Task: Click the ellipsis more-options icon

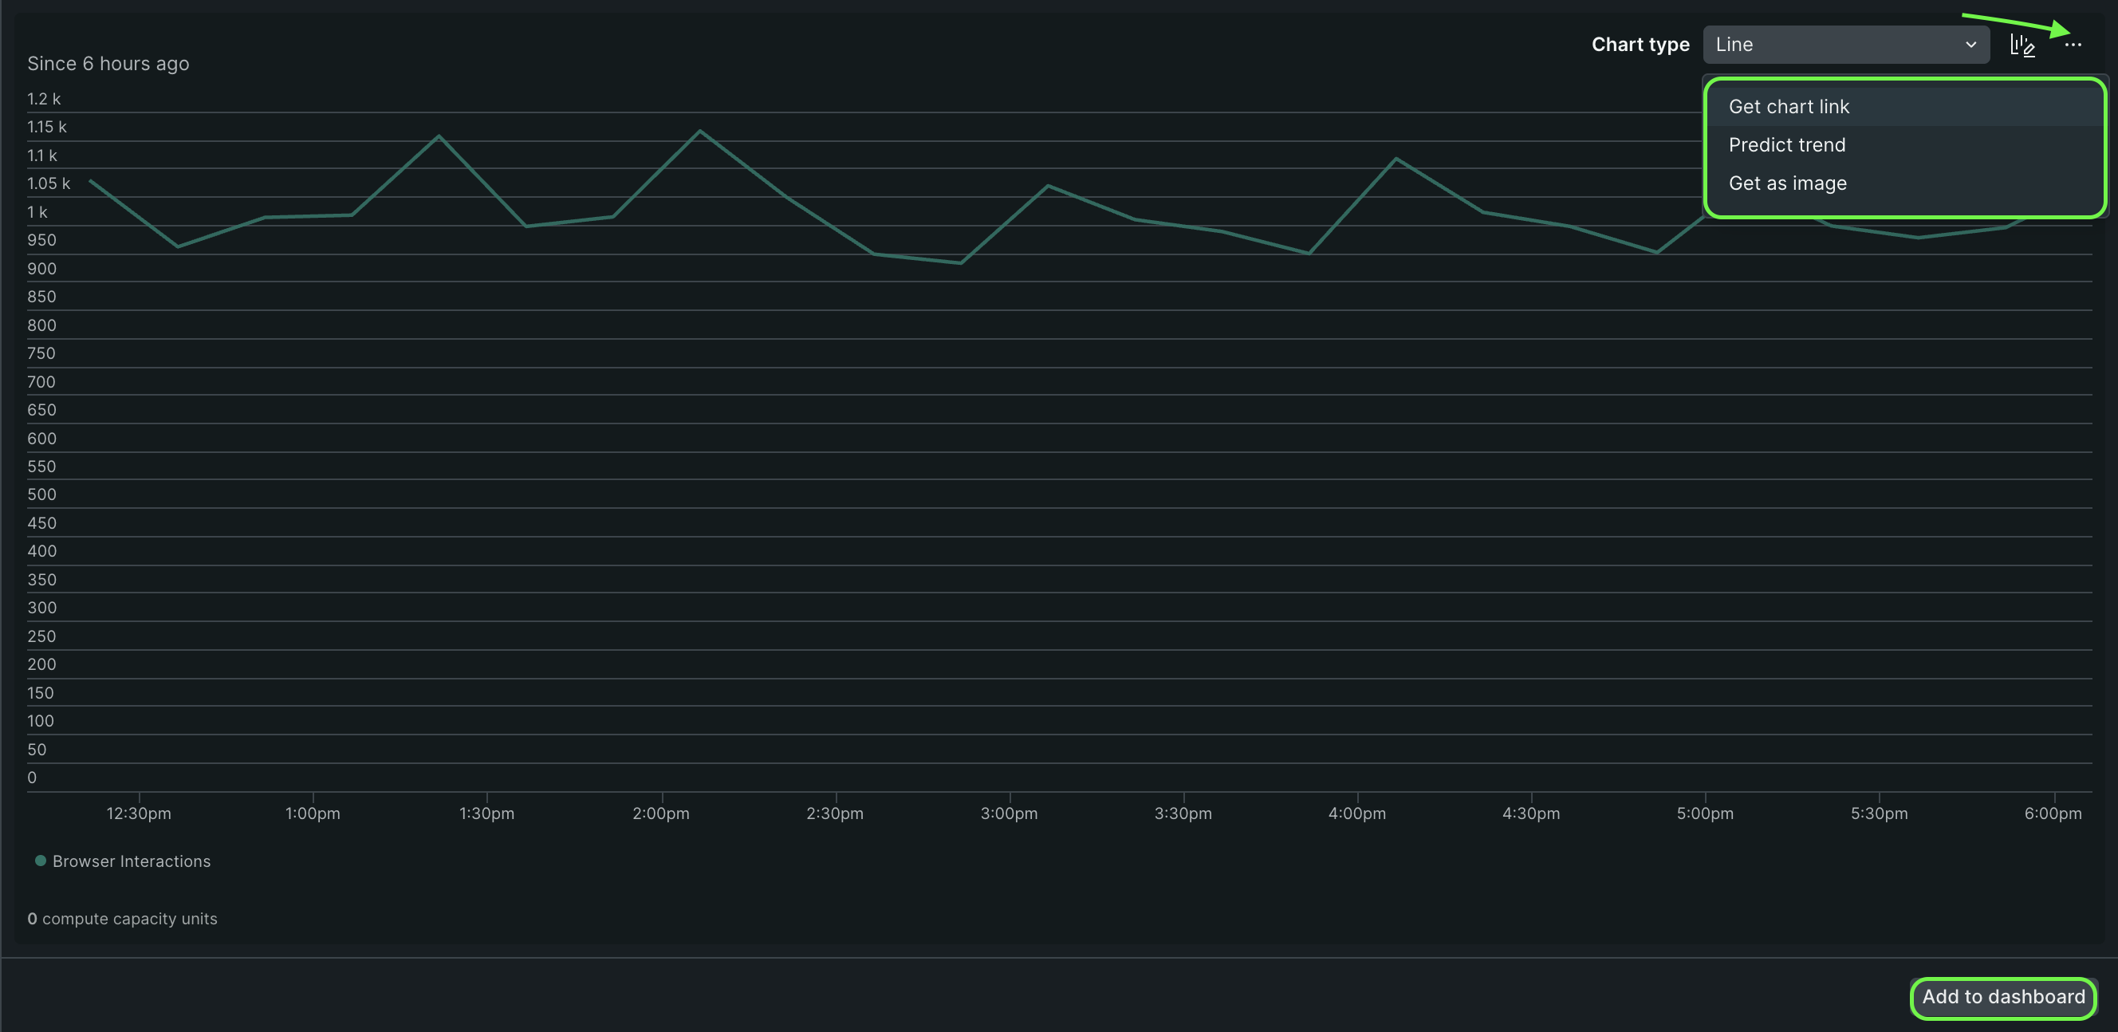Action: tap(2073, 45)
